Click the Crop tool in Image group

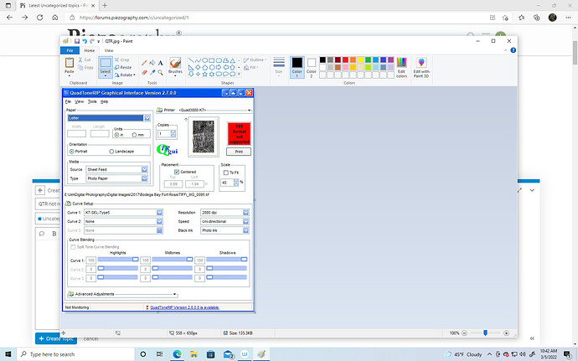click(x=122, y=60)
